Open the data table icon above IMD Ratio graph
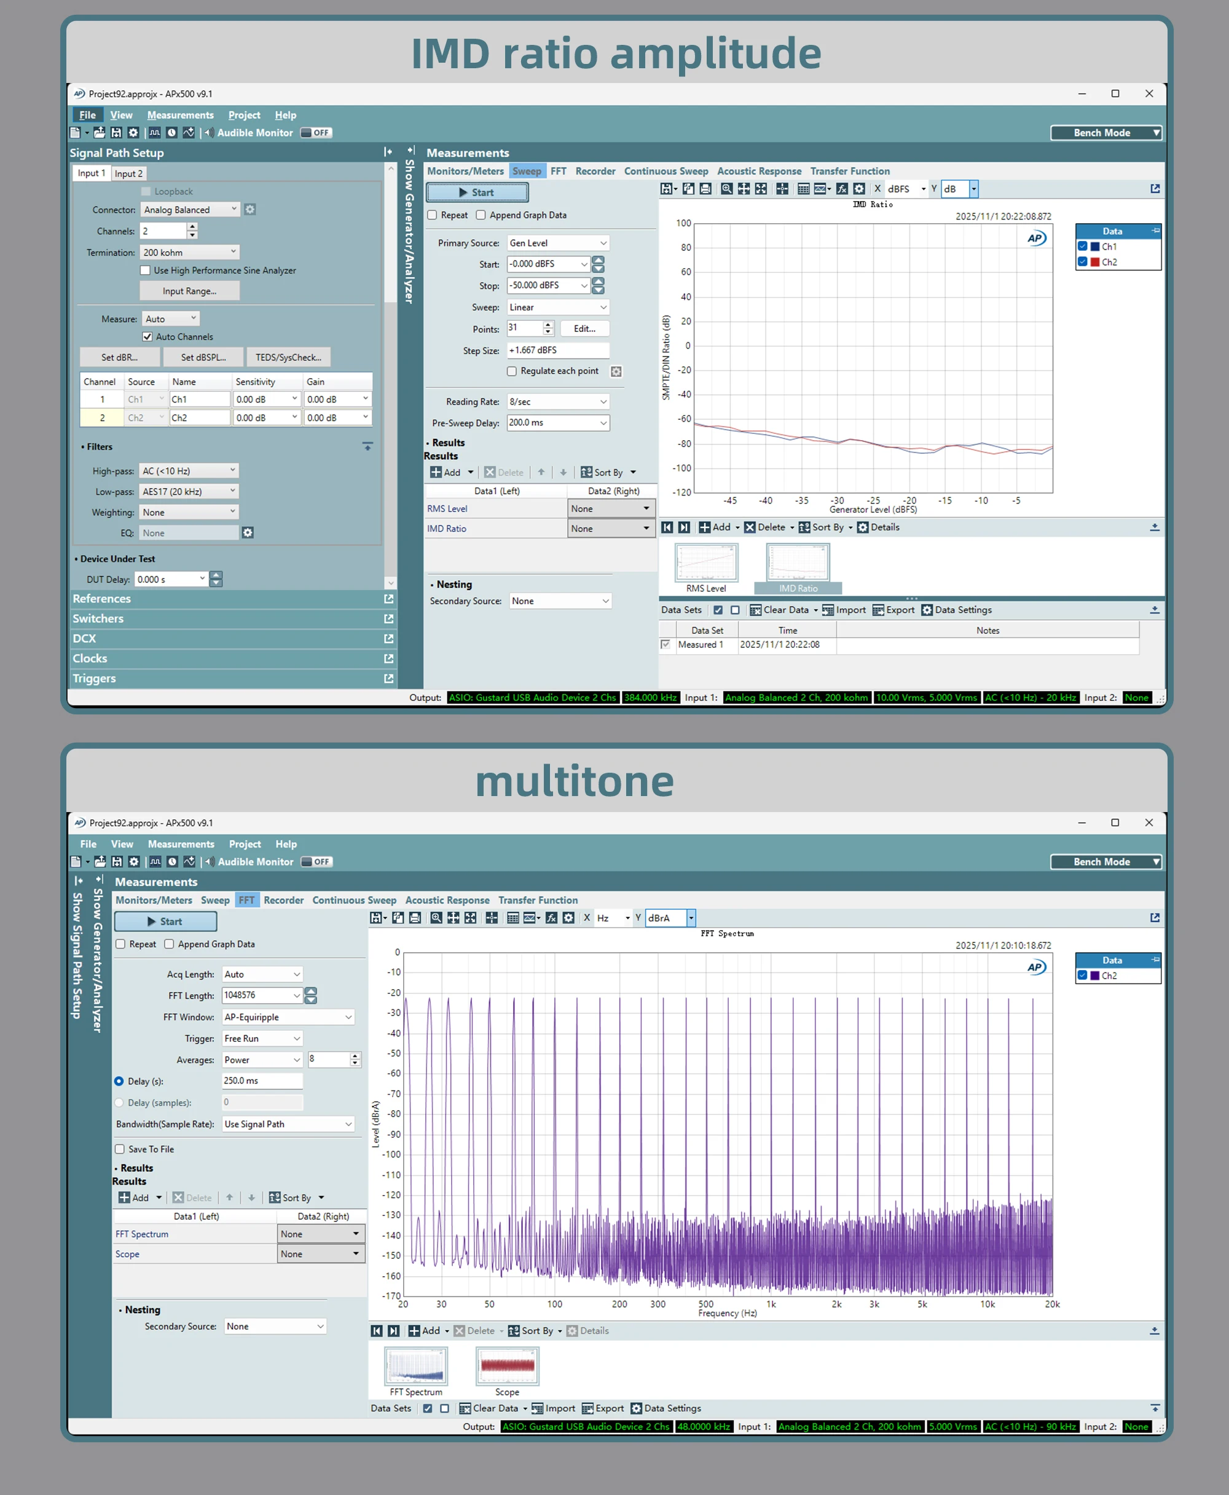 803,189
